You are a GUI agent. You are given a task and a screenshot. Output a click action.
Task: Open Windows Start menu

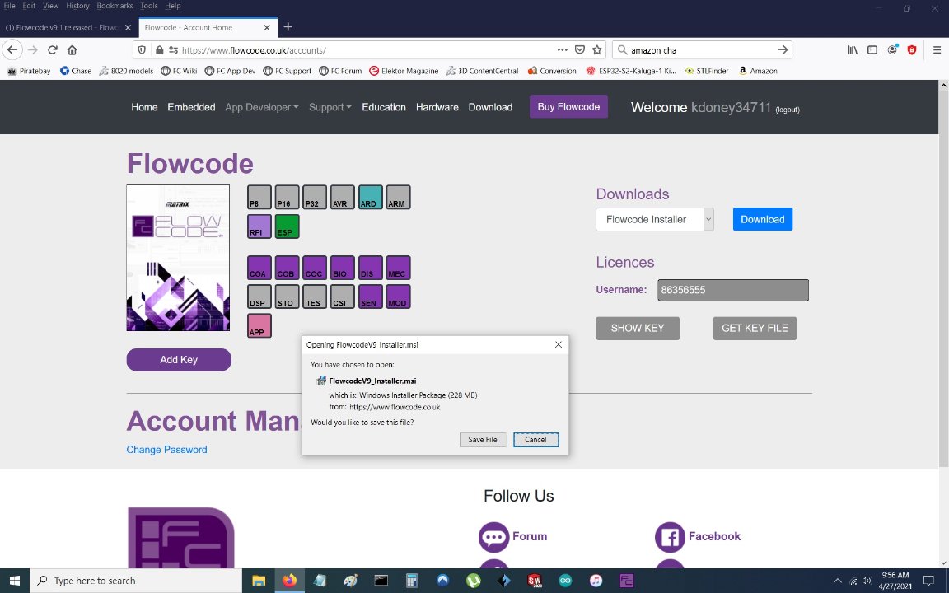click(15, 581)
